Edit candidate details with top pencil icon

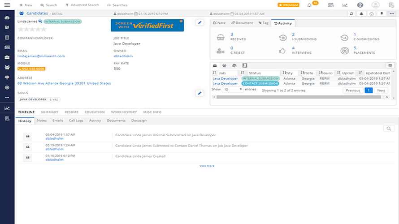pos(200,23)
